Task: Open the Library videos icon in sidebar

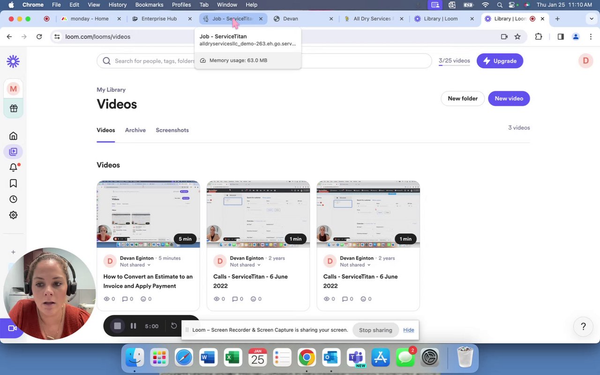Action: 13,151
